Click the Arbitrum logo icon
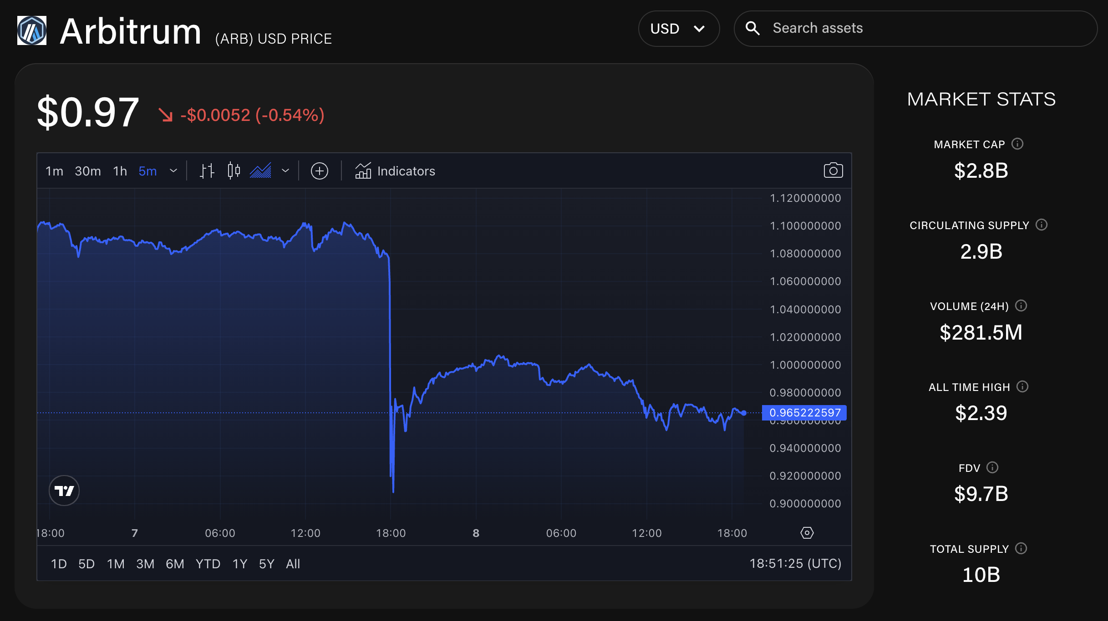 tap(32, 30)
